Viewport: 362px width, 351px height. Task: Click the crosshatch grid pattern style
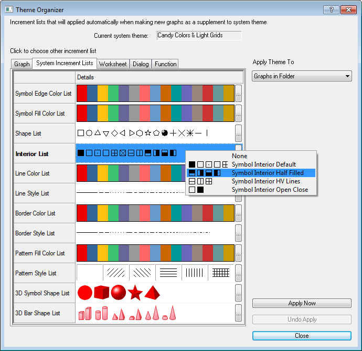(x=221, y=273)
